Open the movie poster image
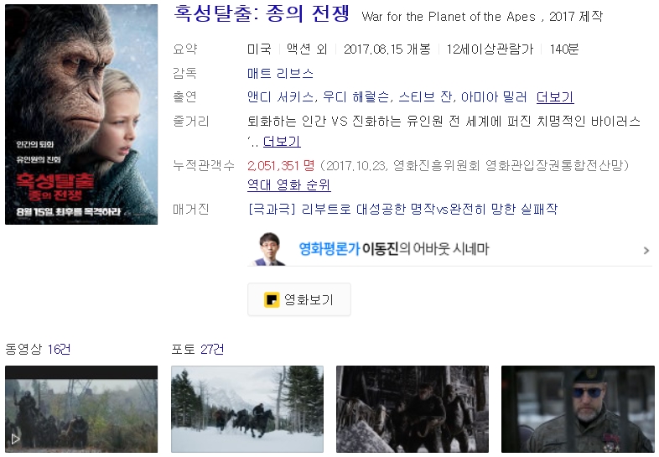 pos(81,114)
